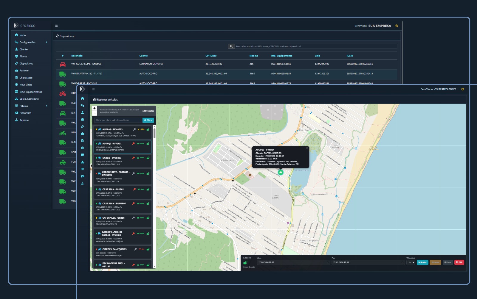477x299 pixels.
Task: Click the Parar button
Action: pyautogui.click(x=448, y=262)
